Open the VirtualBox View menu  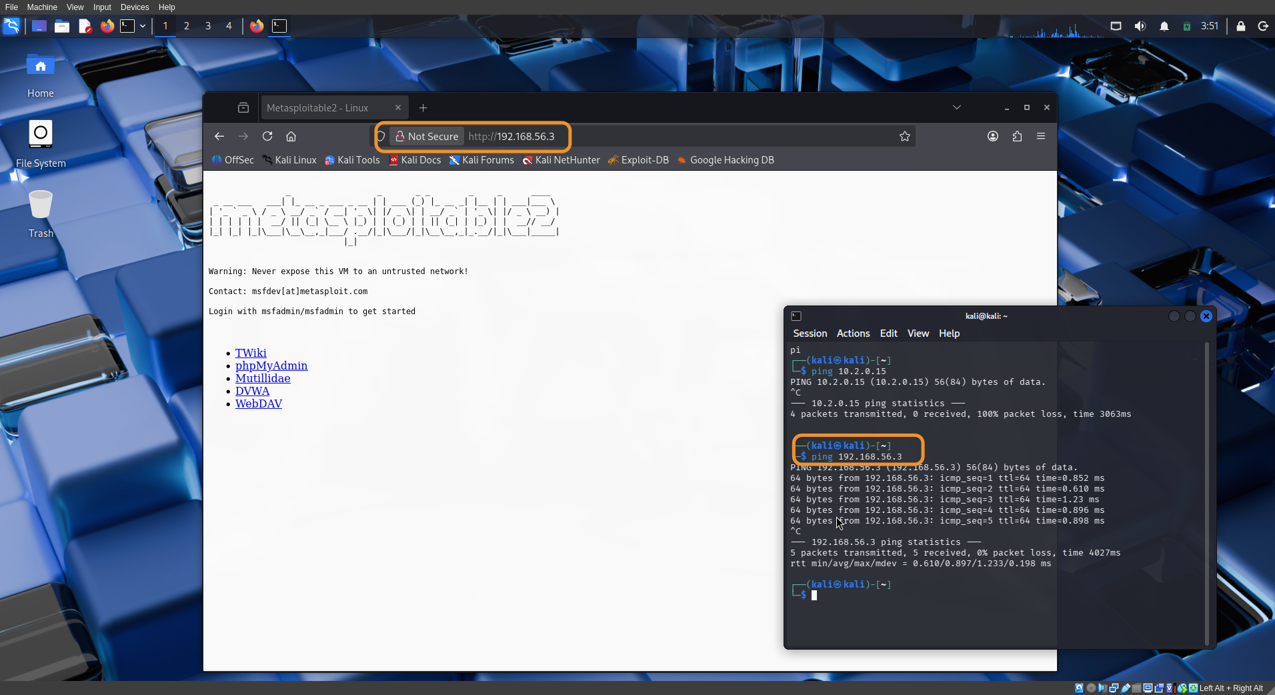pos(75,7)
